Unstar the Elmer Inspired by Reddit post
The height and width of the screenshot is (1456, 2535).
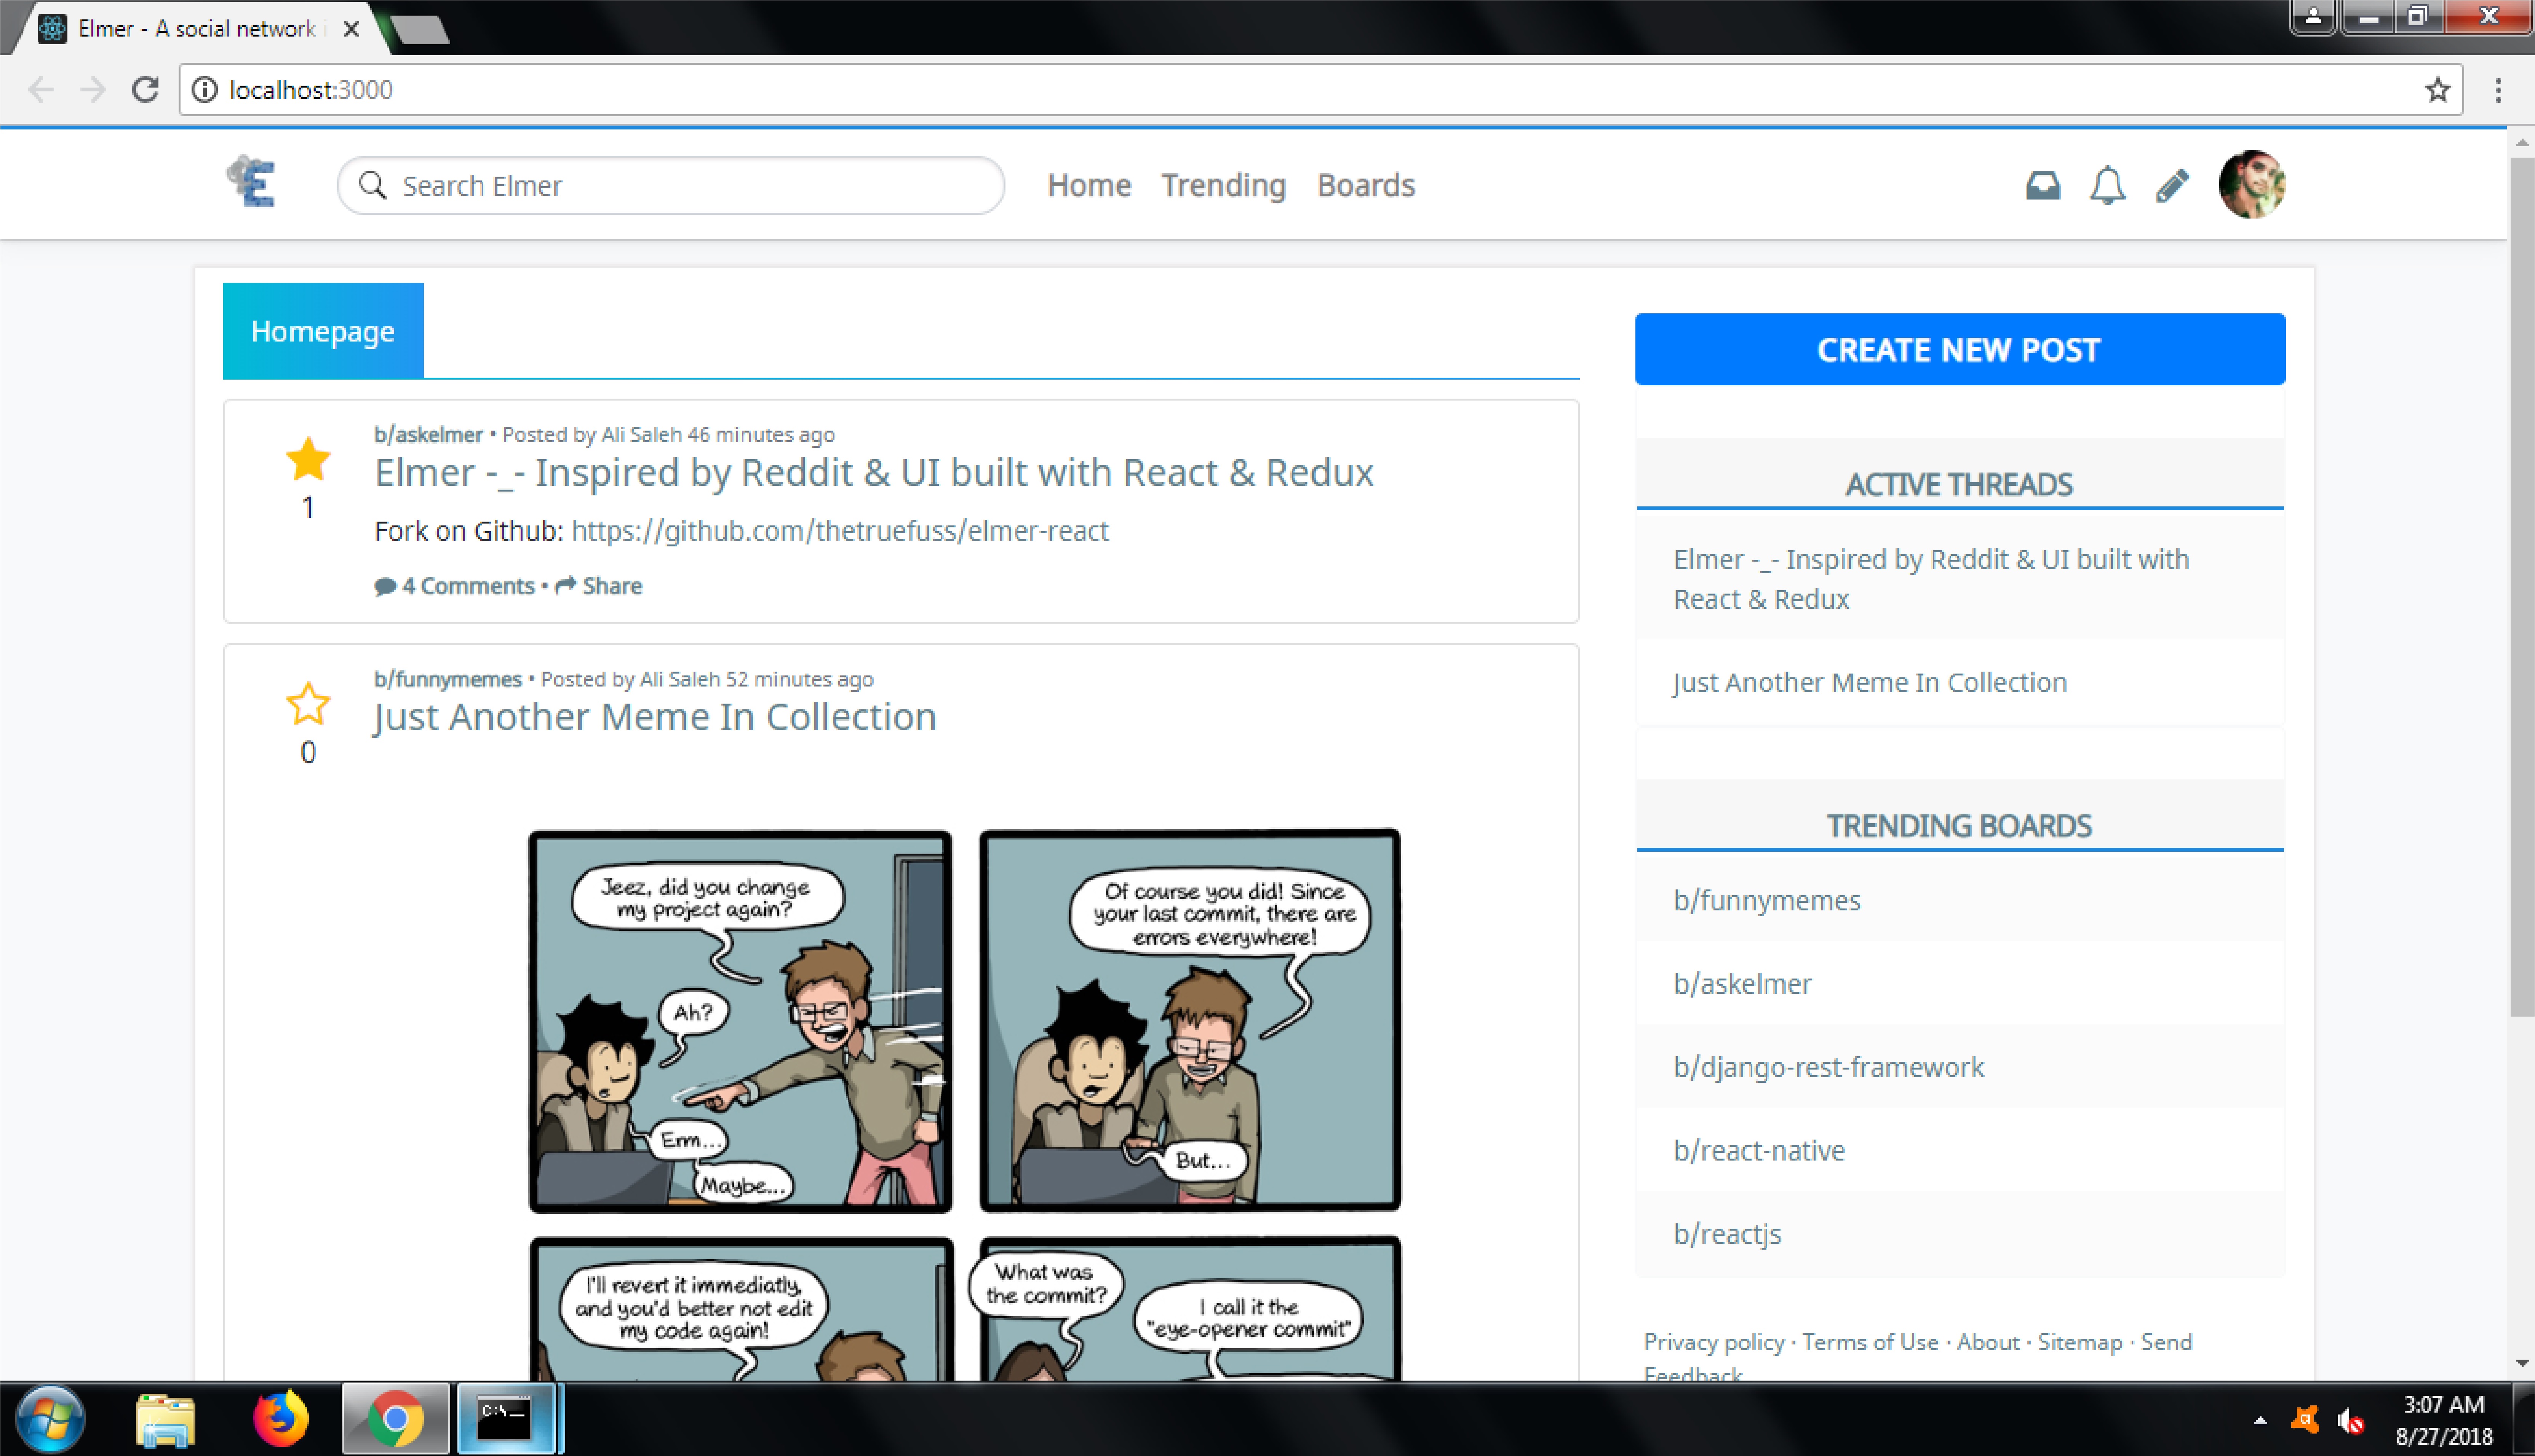(308, 460)
